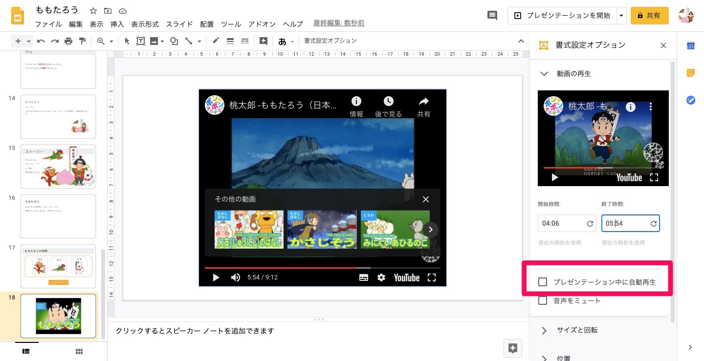Undo the last action

point(41,41)
